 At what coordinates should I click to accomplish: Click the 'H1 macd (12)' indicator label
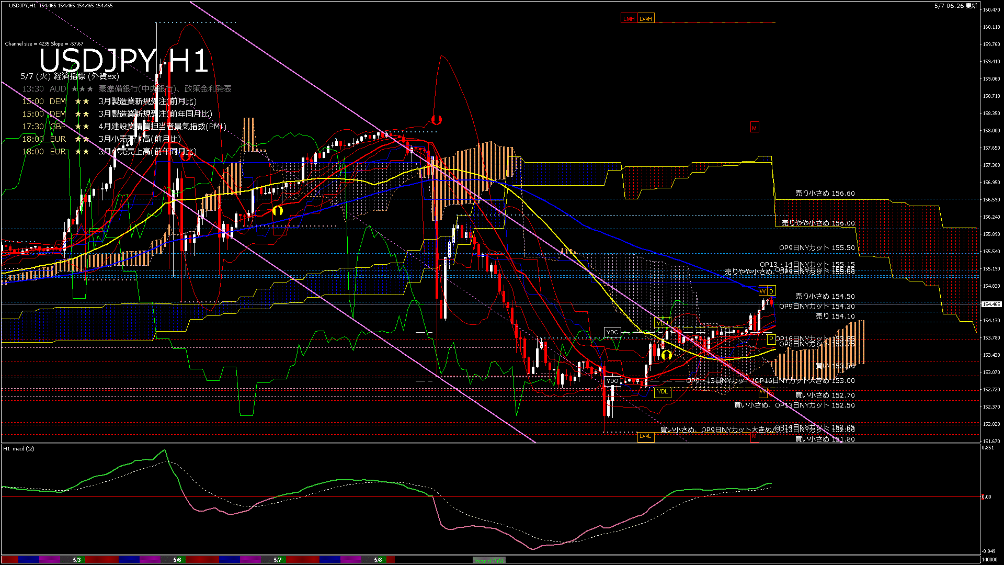click(19, 448)
